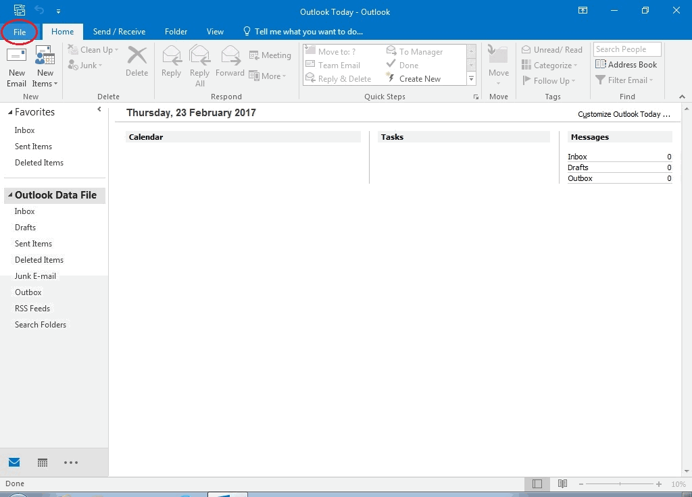Click Customize Outlook Today link

click(x=624, y=114)
